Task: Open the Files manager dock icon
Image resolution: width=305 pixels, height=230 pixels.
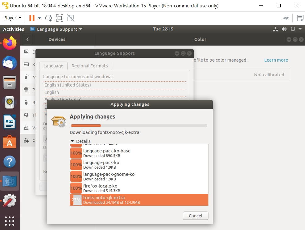Action: 10,83
